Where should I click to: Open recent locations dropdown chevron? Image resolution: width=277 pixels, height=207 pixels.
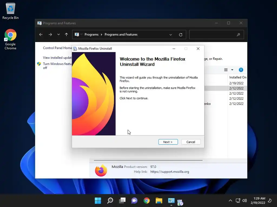click(58, 34)
